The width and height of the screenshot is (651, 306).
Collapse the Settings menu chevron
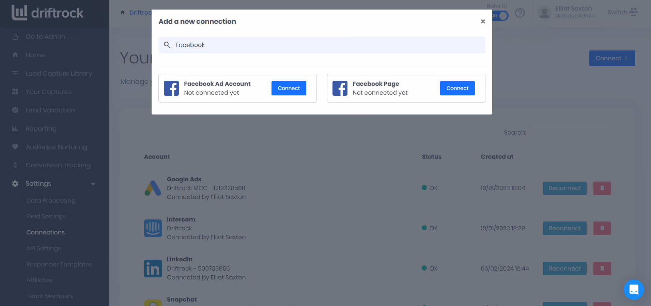coord(93,184)
